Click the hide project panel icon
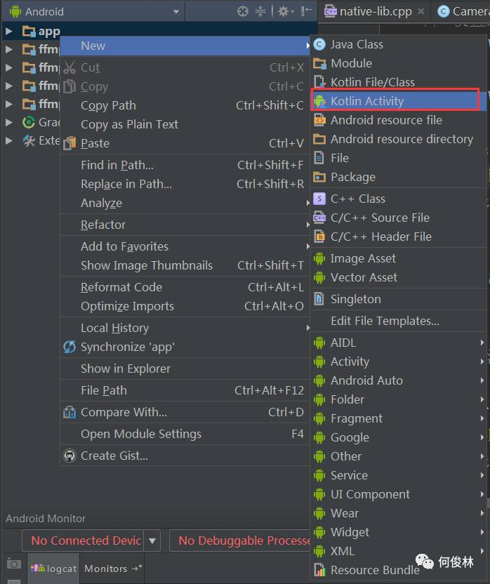Screen dimensions: 490x584 [306, 11]
